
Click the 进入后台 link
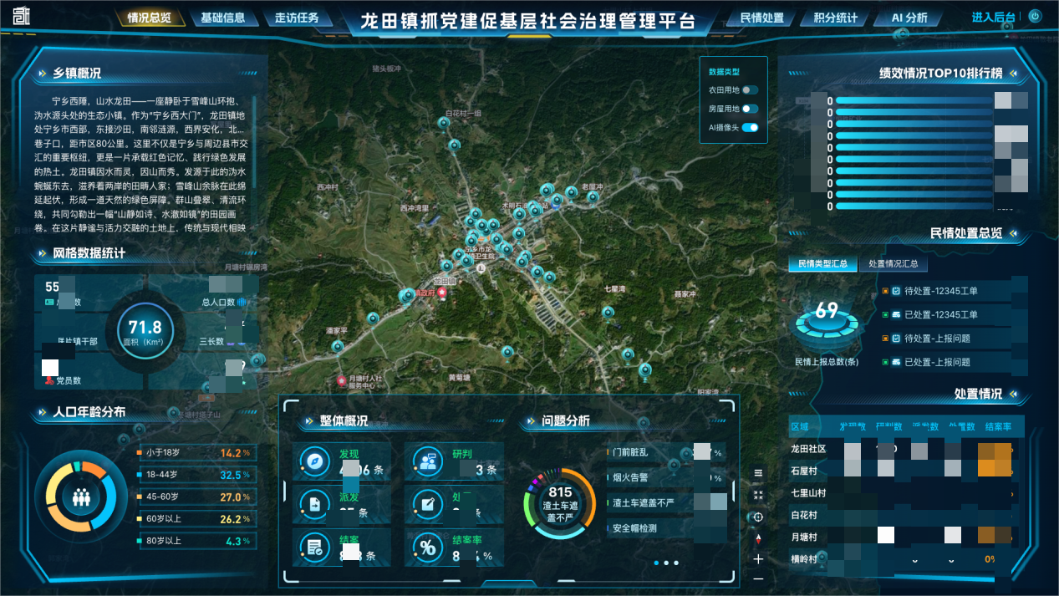(994, 17)
